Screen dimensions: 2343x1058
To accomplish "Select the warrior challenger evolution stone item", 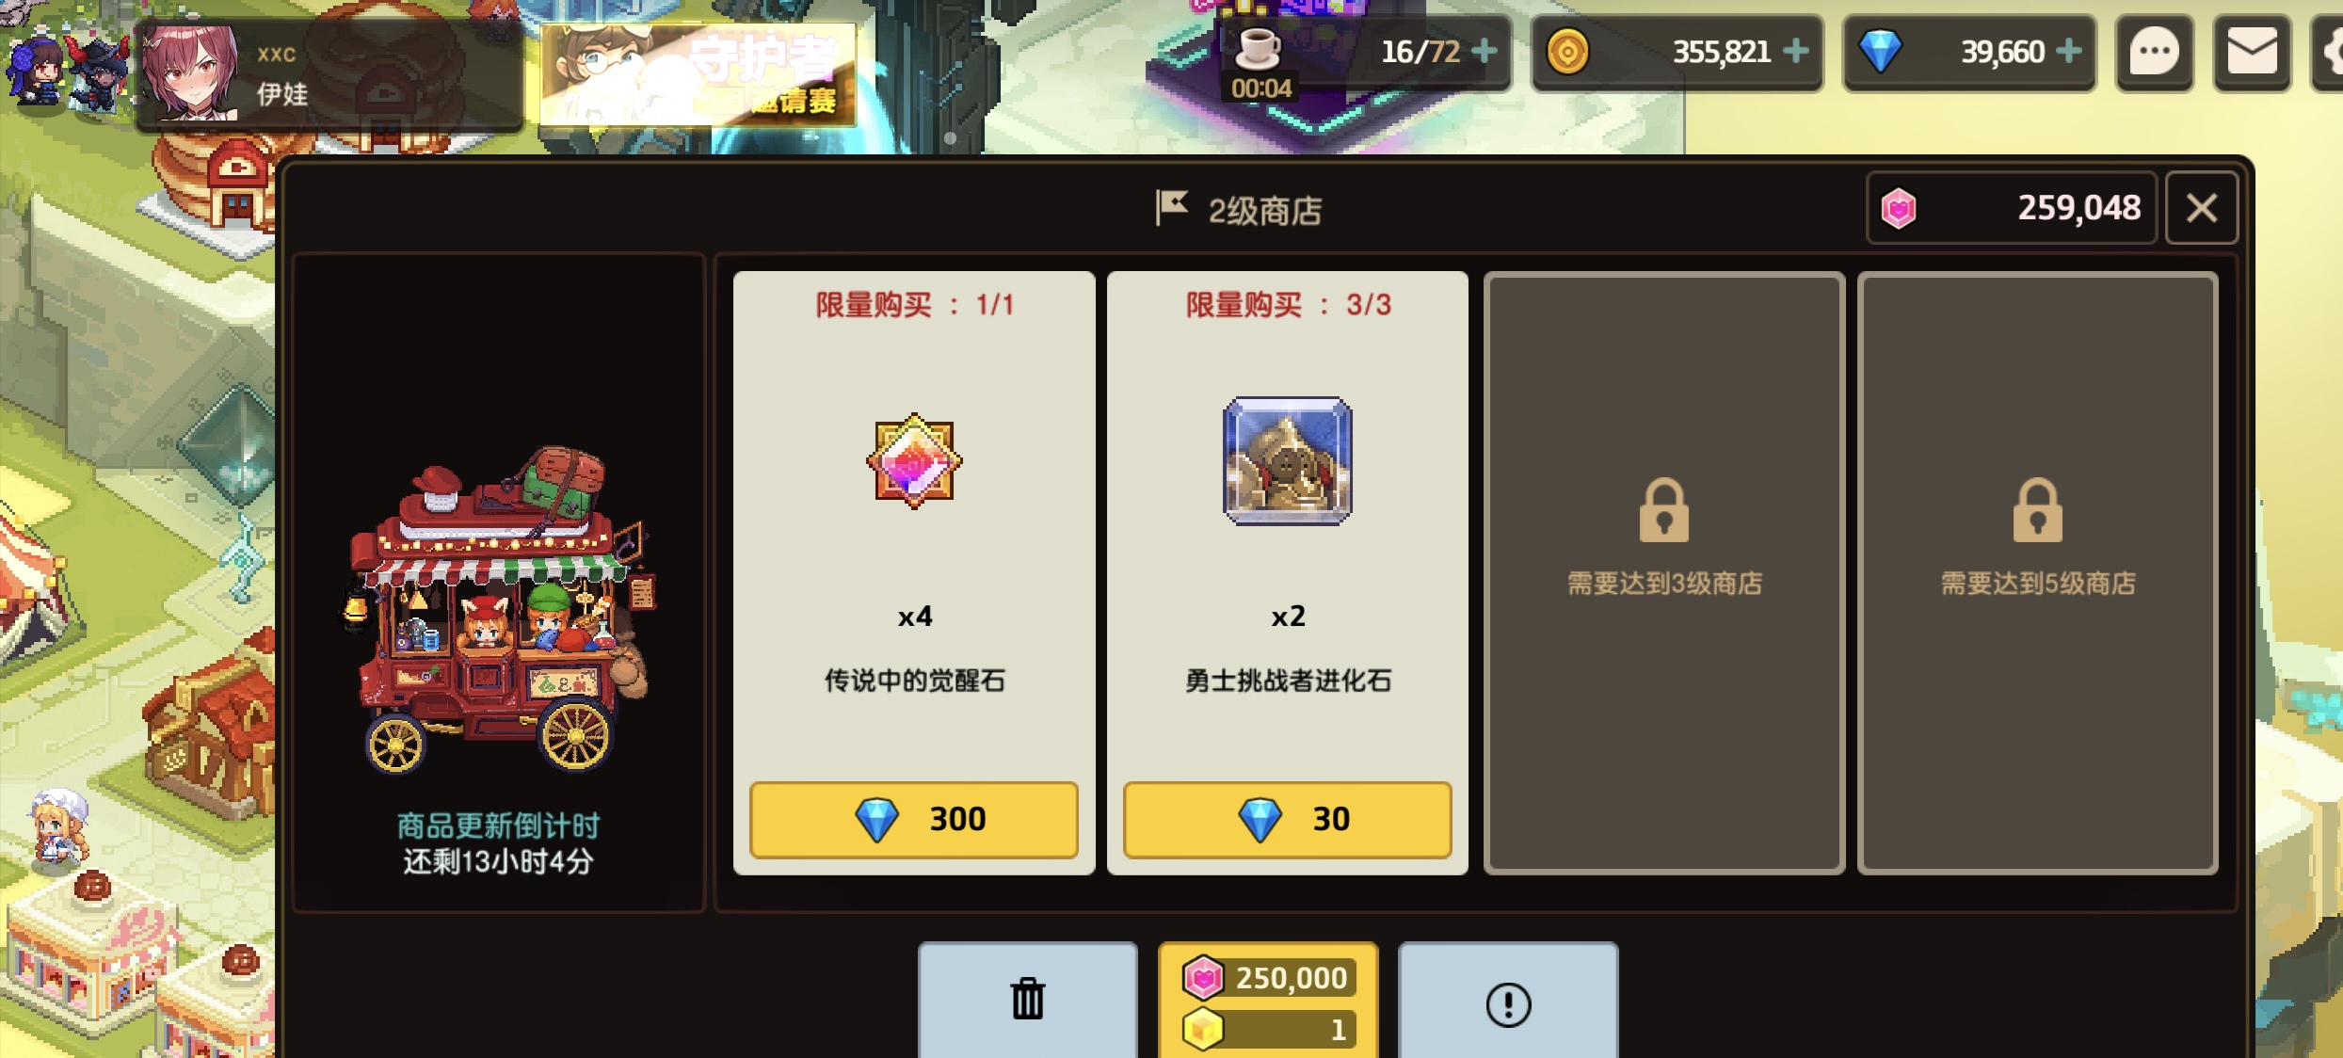I will pyautogui.click(x=1288, y=461).
